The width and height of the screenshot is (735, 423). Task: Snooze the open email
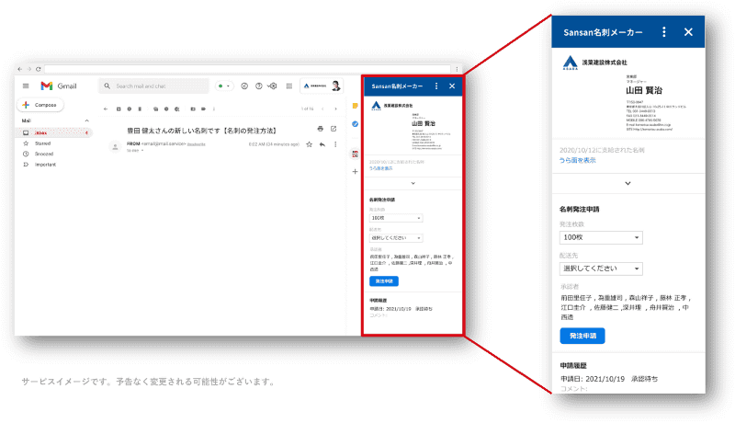tap(166, 109)
